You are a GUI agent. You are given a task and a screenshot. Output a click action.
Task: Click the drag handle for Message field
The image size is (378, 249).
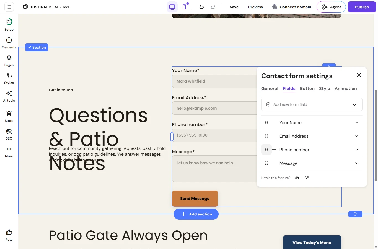tap(266, 163)
